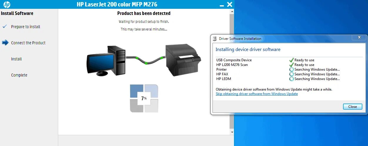Image resolution: width=368 pixels, height=146 pixels.
Task: Click Ready to use text beside HP LJ200 M276 Scan
Action: click(304, 65)
